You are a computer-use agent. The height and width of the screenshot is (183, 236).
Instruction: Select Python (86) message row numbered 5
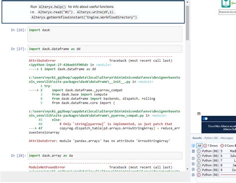[x=216, y=151]
